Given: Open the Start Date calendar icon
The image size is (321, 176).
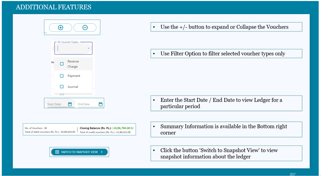Looking at the screenshot, I should click(x=70, y=104).
